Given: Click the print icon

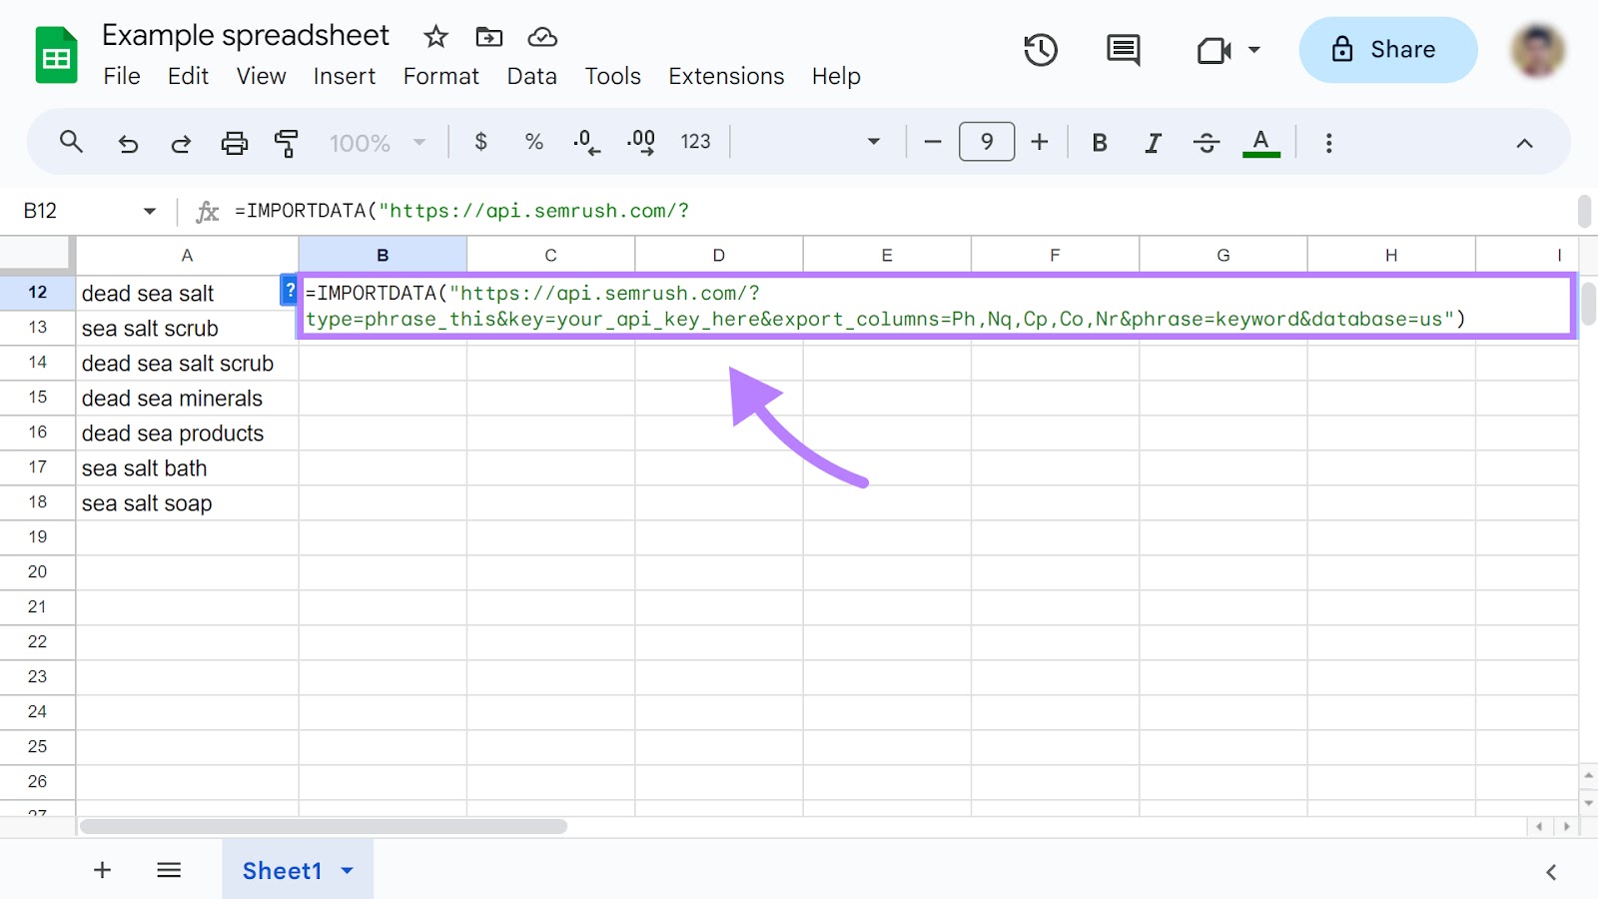Looking at the screenshot, I should click(234, 142).
